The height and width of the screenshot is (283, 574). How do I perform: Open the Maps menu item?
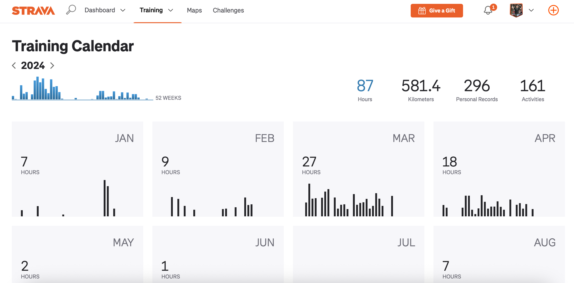tap(194, 10)
